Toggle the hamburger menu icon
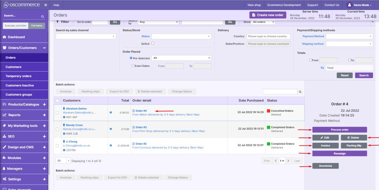The image size is (379, 190). [46, 5]
